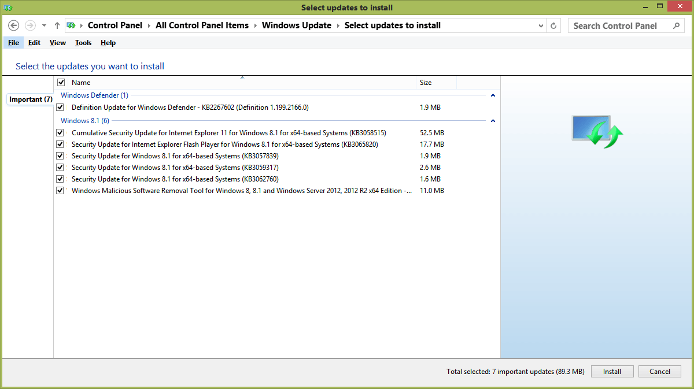The width and height of the screenshot is (694, 389).
Task: Open the Help menu
Action: 108,43
